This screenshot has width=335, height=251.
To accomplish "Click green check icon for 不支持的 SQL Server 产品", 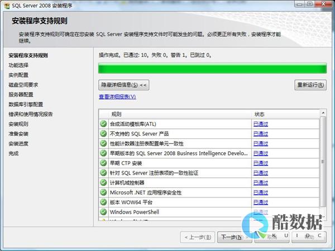I will click(x=103, y=134).
